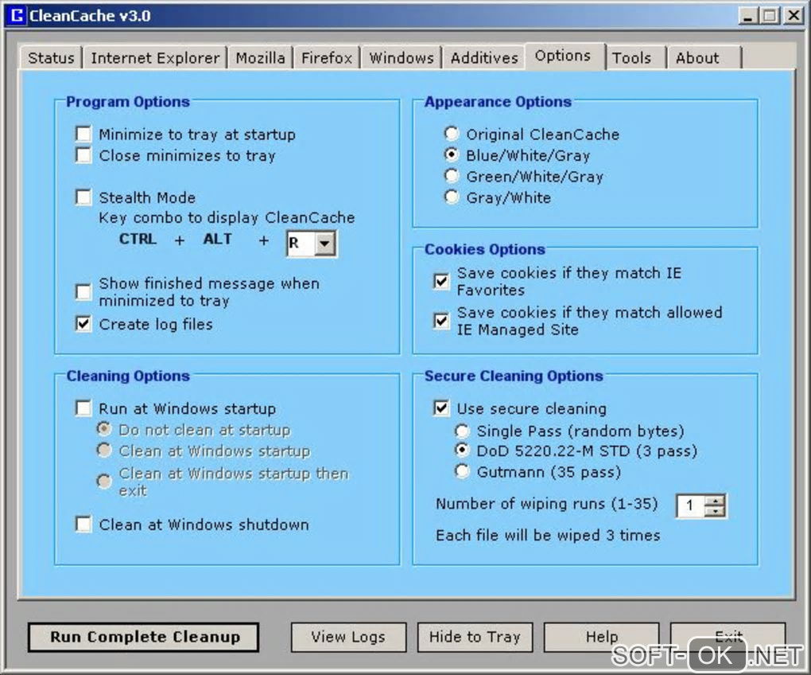
Task: Click Run Complete Cleanup button
Action: 144,638
